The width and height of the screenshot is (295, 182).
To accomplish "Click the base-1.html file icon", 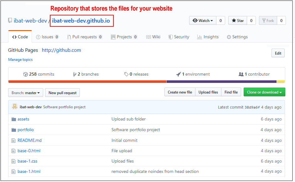I will tap(13, 172).
